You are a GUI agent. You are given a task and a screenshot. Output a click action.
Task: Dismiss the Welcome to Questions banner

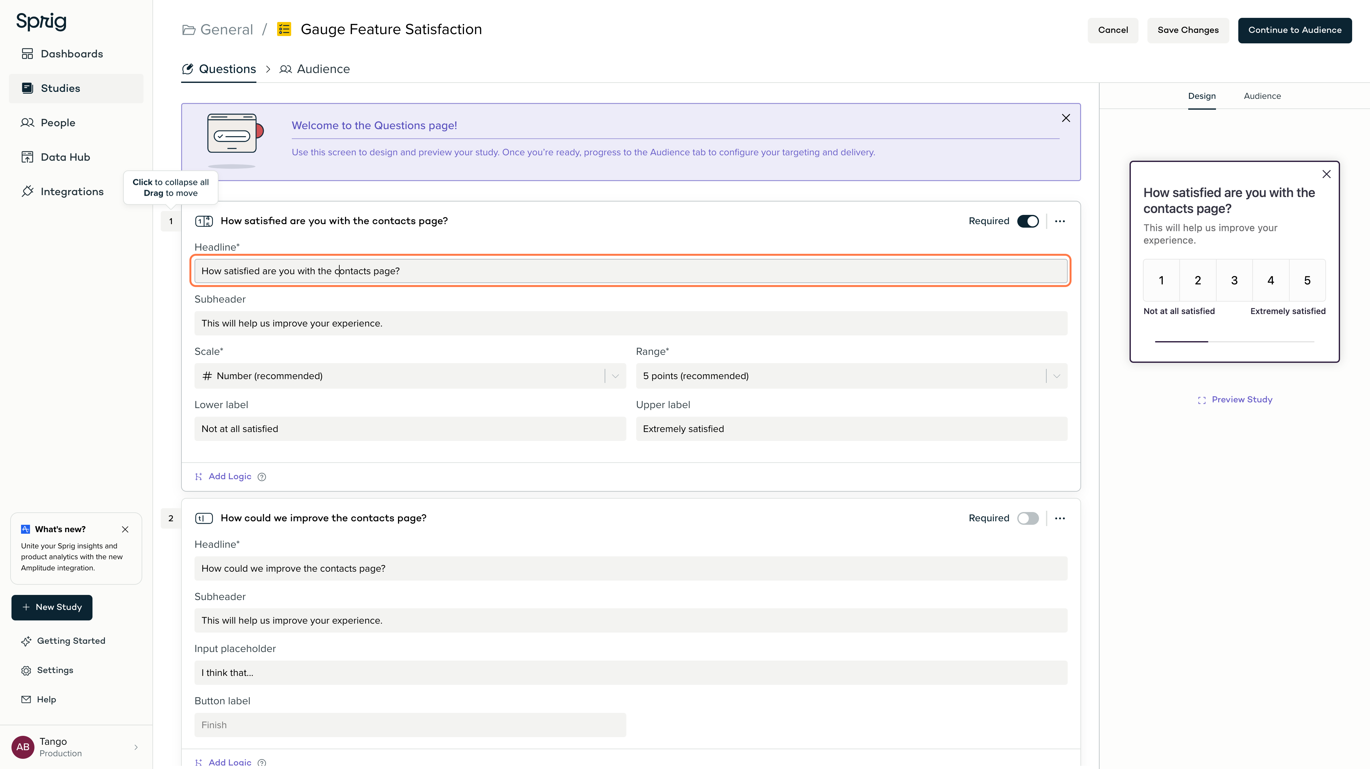(1066, 118)
